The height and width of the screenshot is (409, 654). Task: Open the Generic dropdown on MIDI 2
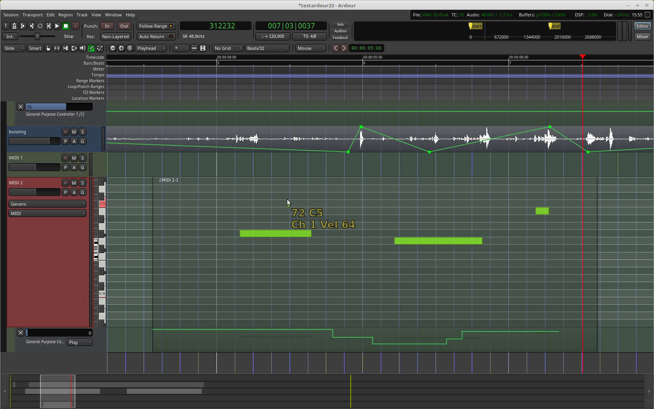pos(47,204)
